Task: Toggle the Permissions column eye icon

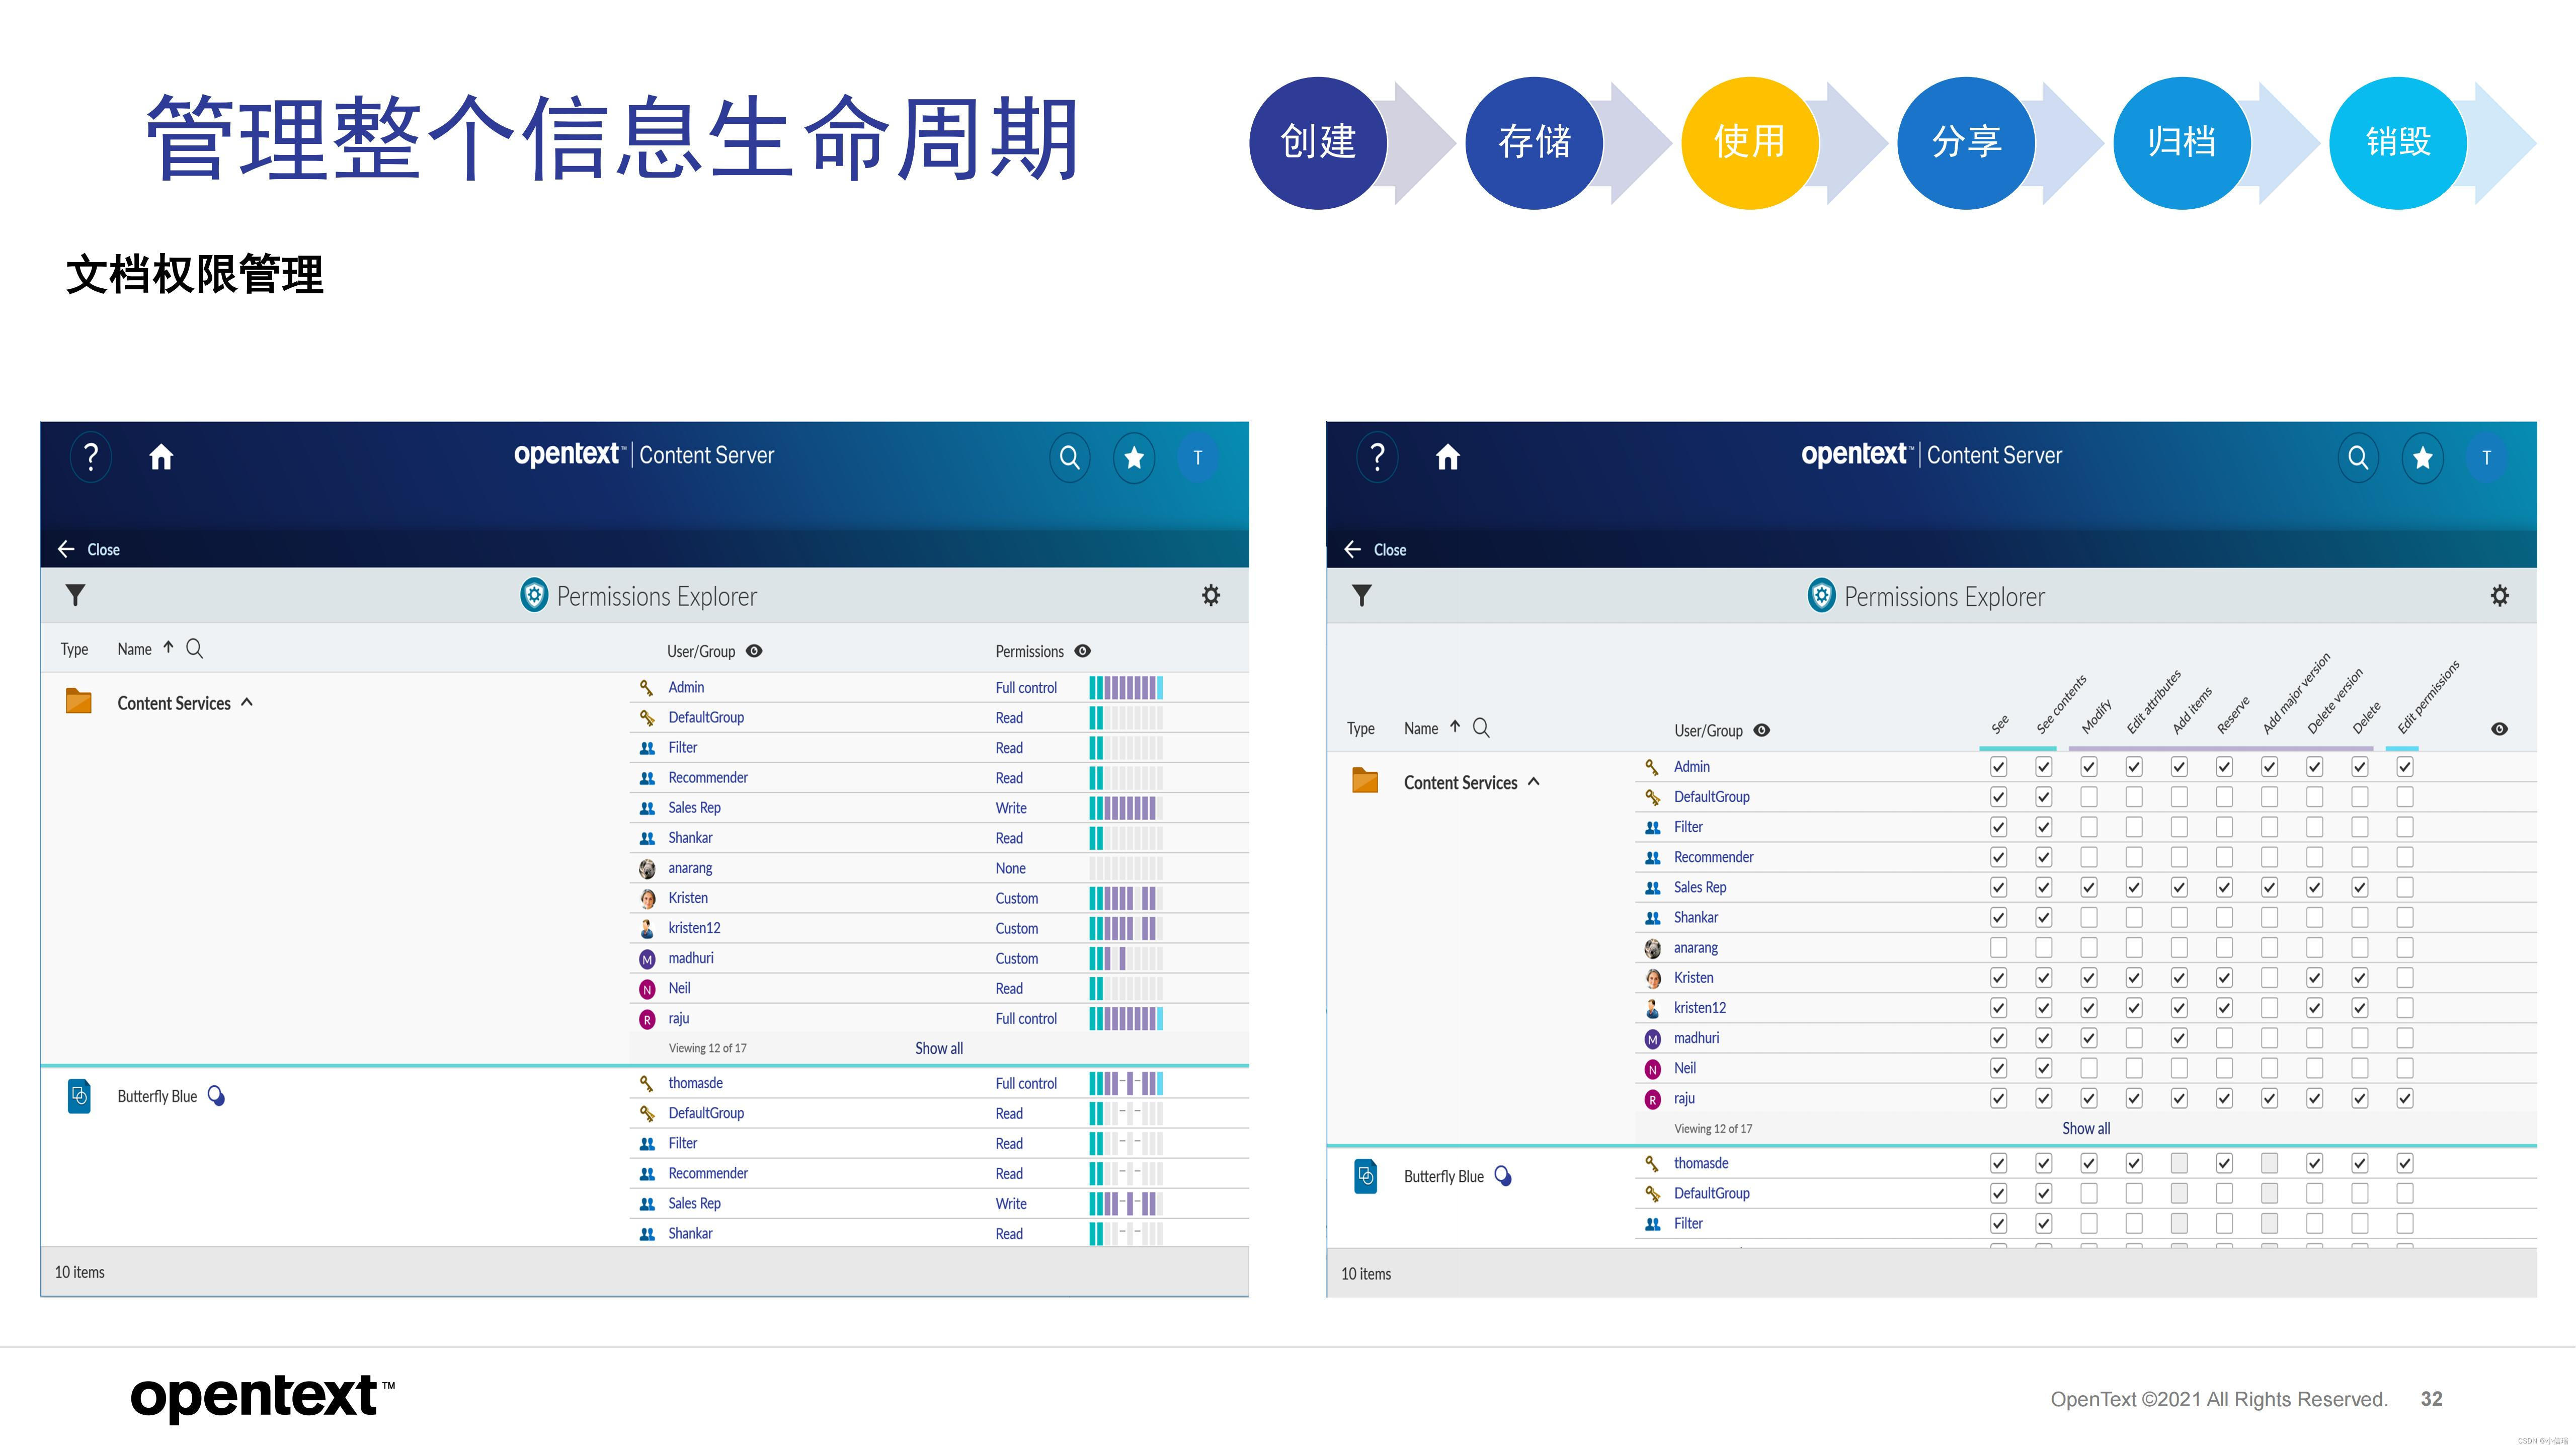Action: (1082, 651)
